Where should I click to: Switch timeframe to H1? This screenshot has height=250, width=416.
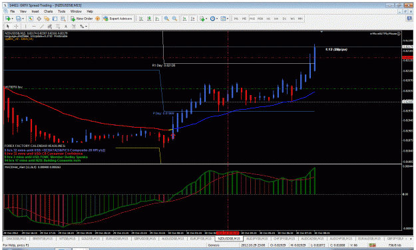(x=268, y=19)
